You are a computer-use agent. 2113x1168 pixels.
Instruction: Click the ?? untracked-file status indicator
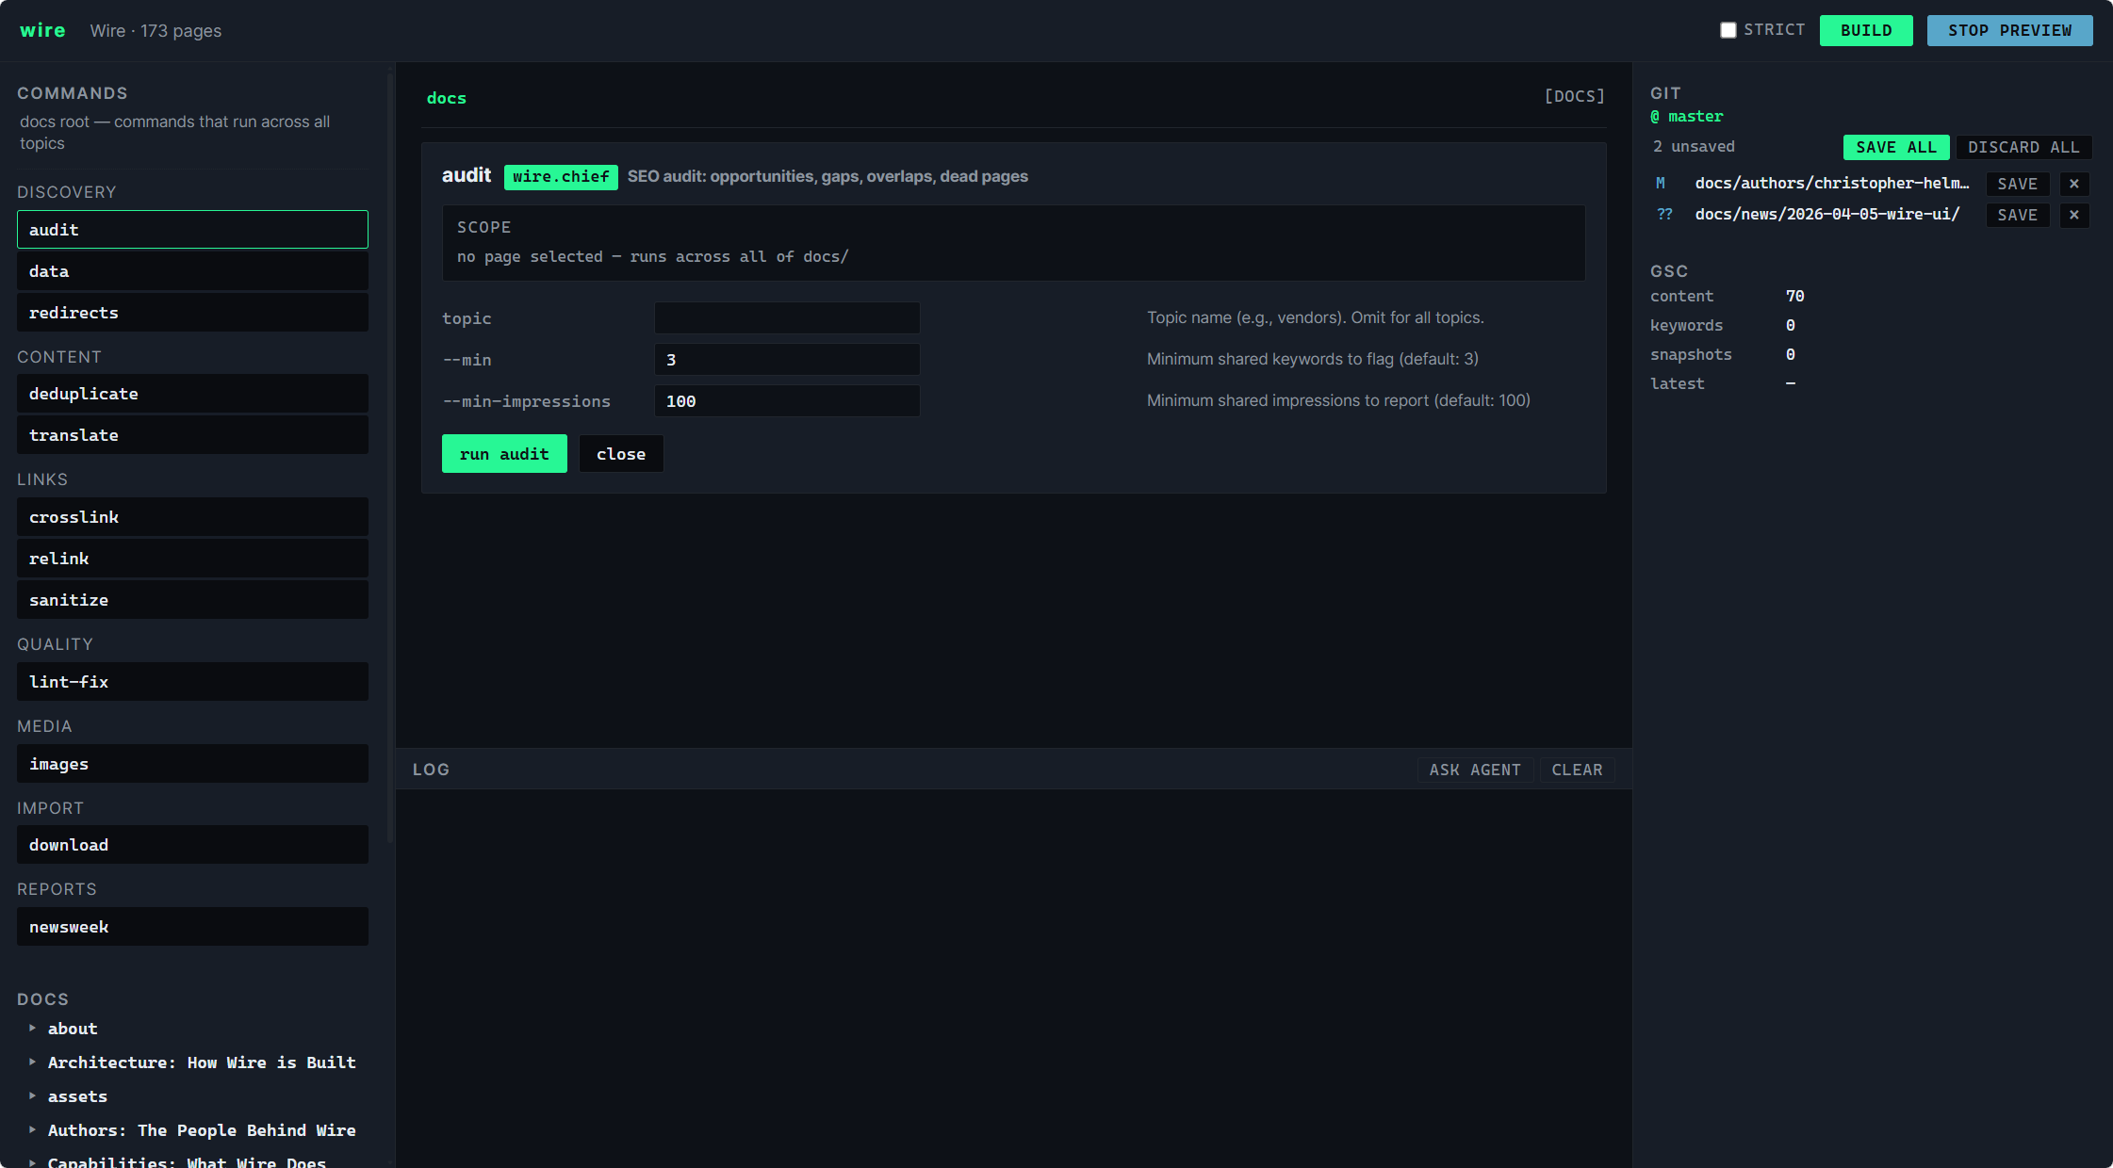pyautogui.click(x=1664, y=214)
